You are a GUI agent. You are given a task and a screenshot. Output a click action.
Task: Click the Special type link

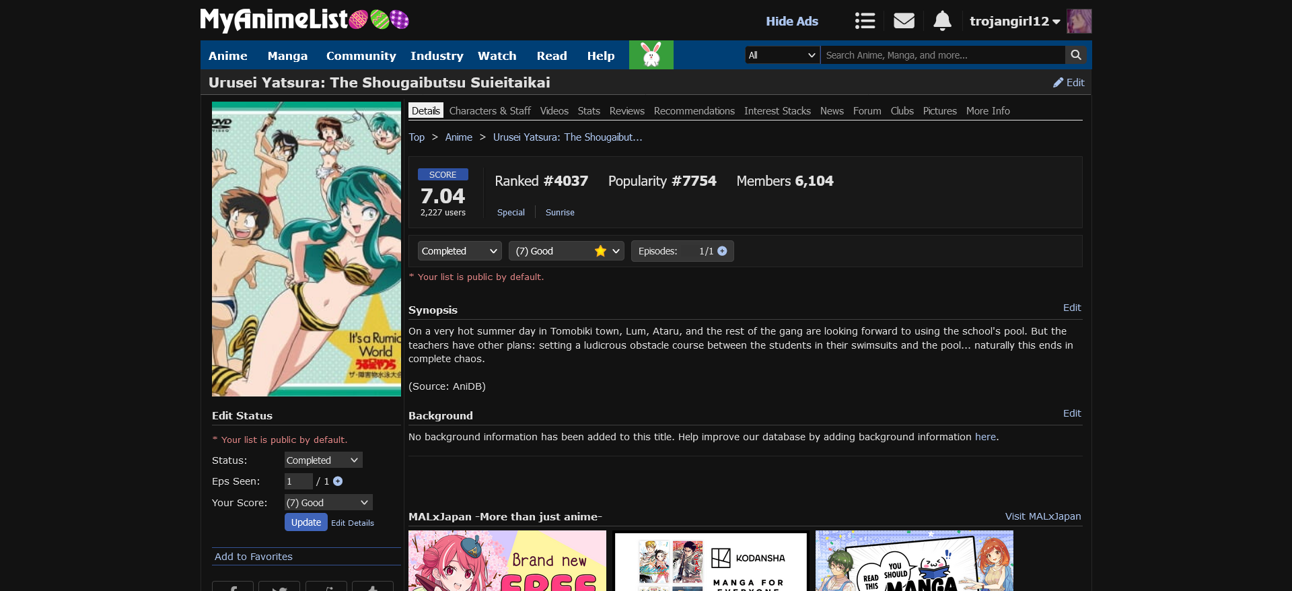pyautogui.click(x=511, y=212)
